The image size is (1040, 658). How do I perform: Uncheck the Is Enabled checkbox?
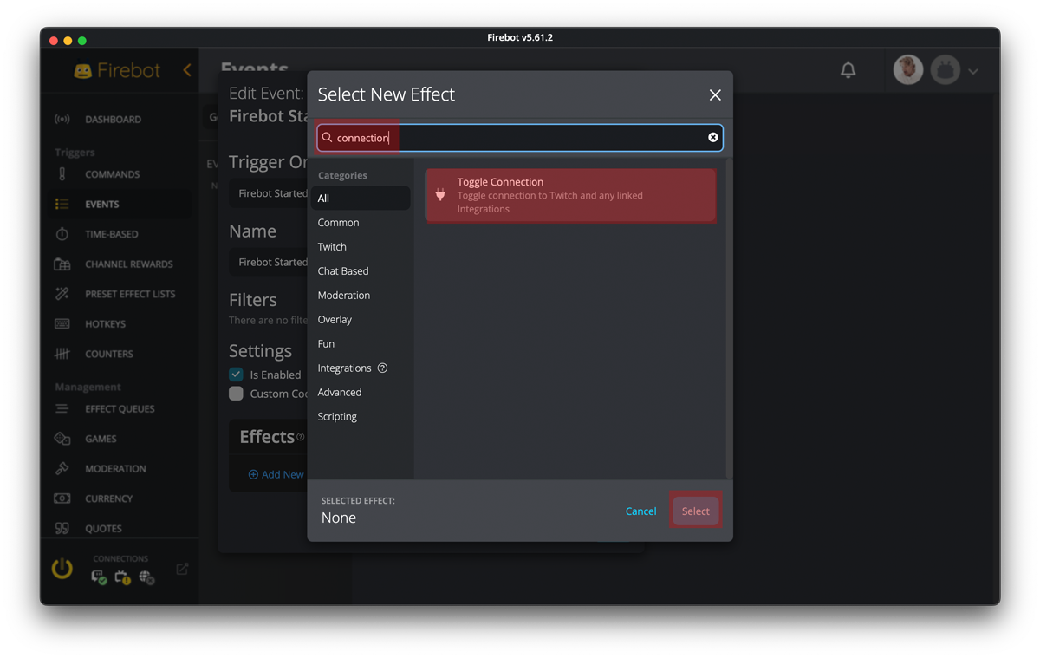tap(236, 375)
